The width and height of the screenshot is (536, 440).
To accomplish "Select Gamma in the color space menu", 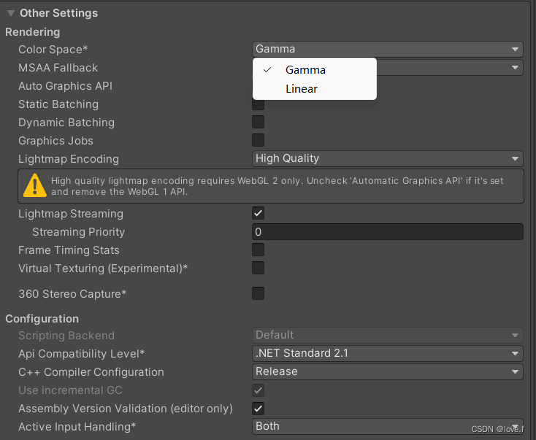I will coord(315,70).
